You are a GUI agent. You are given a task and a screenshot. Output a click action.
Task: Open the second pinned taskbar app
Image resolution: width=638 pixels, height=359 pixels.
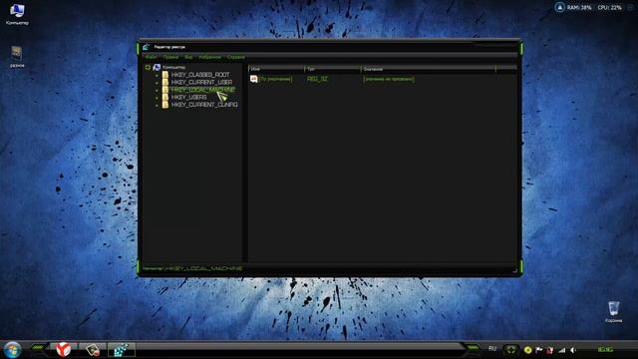coord(92,350)
